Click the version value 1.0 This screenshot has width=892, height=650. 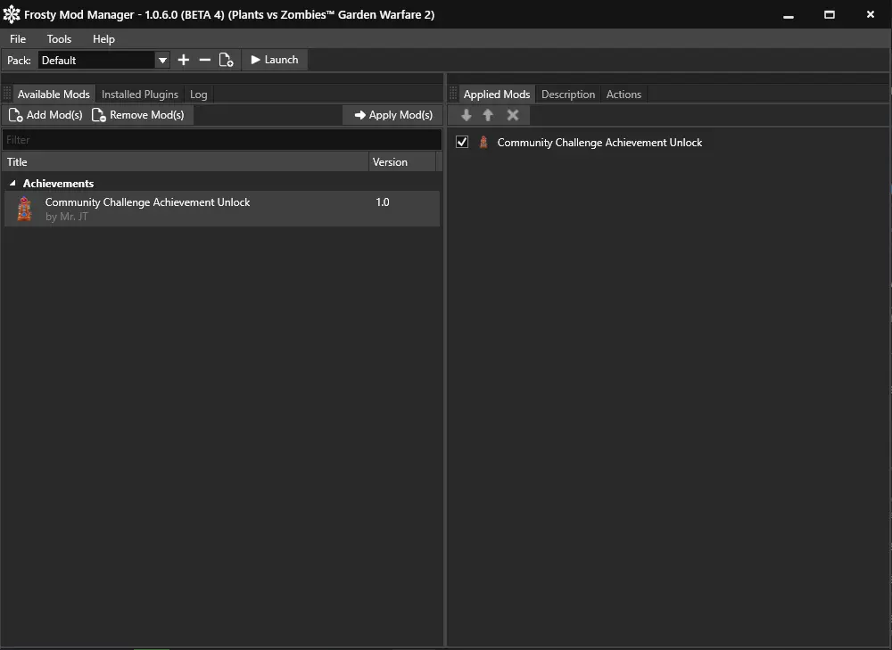[383, 202]
